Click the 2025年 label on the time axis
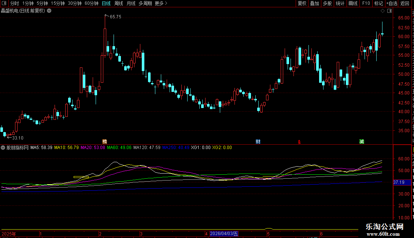Viewport: 414px width, 238px height. click(9, 234)
